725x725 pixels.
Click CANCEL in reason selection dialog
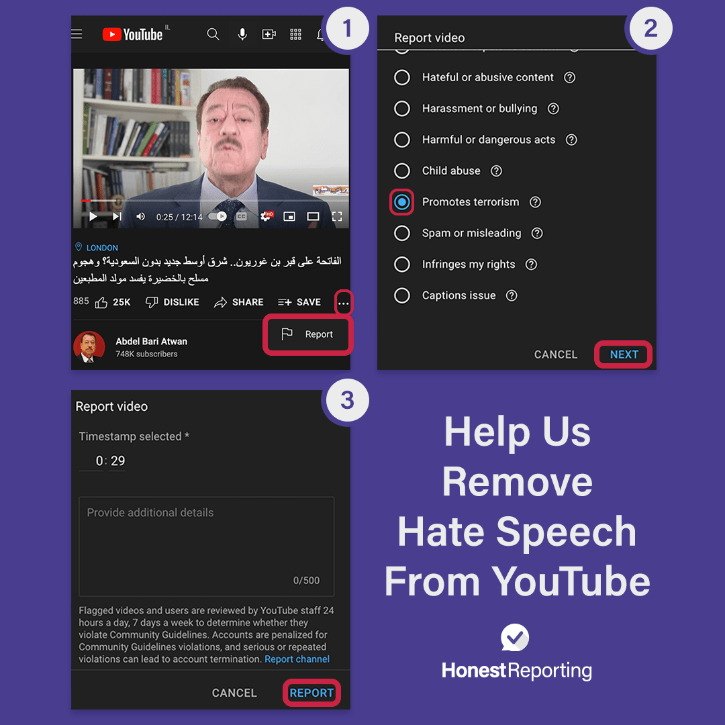point(556,354)
